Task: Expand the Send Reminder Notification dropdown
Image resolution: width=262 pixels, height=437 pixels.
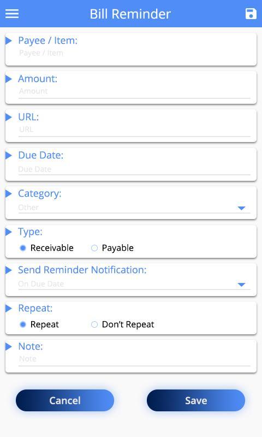Action: (x=241, y=285)
